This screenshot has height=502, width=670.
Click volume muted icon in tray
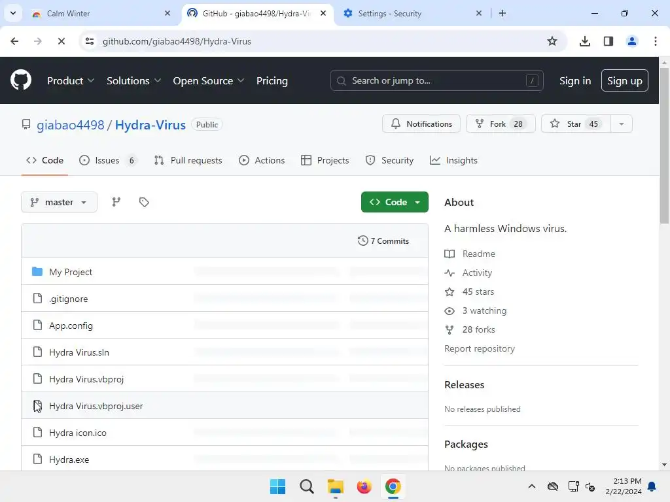[x=591, y=486]
